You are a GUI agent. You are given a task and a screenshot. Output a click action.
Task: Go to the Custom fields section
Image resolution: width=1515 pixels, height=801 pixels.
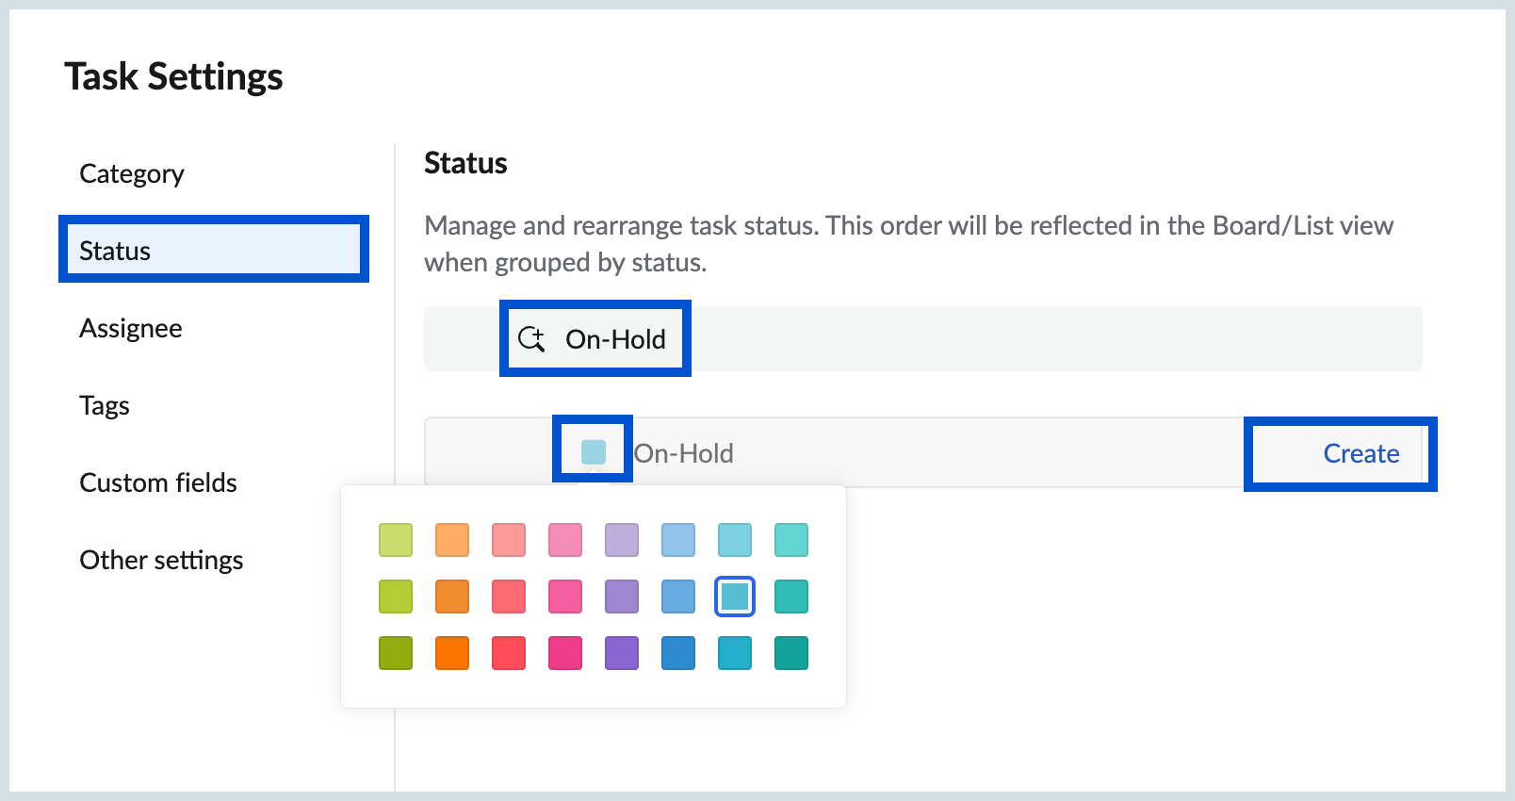[158, 482]
